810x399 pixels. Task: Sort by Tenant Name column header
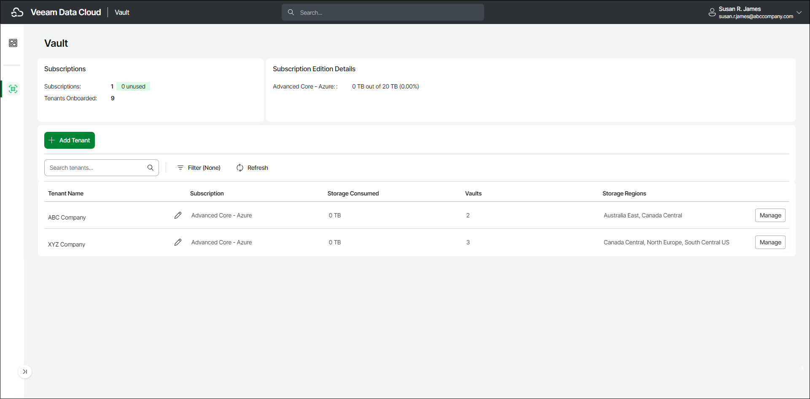(x=66, y=193)
